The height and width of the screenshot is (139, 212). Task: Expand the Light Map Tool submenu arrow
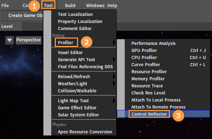pos(114,100)
